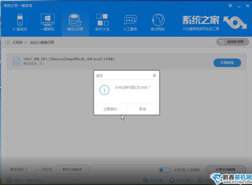
Task: Click 安装系统镜像 button
Action: pyautogui.click(x=225, y=170)
